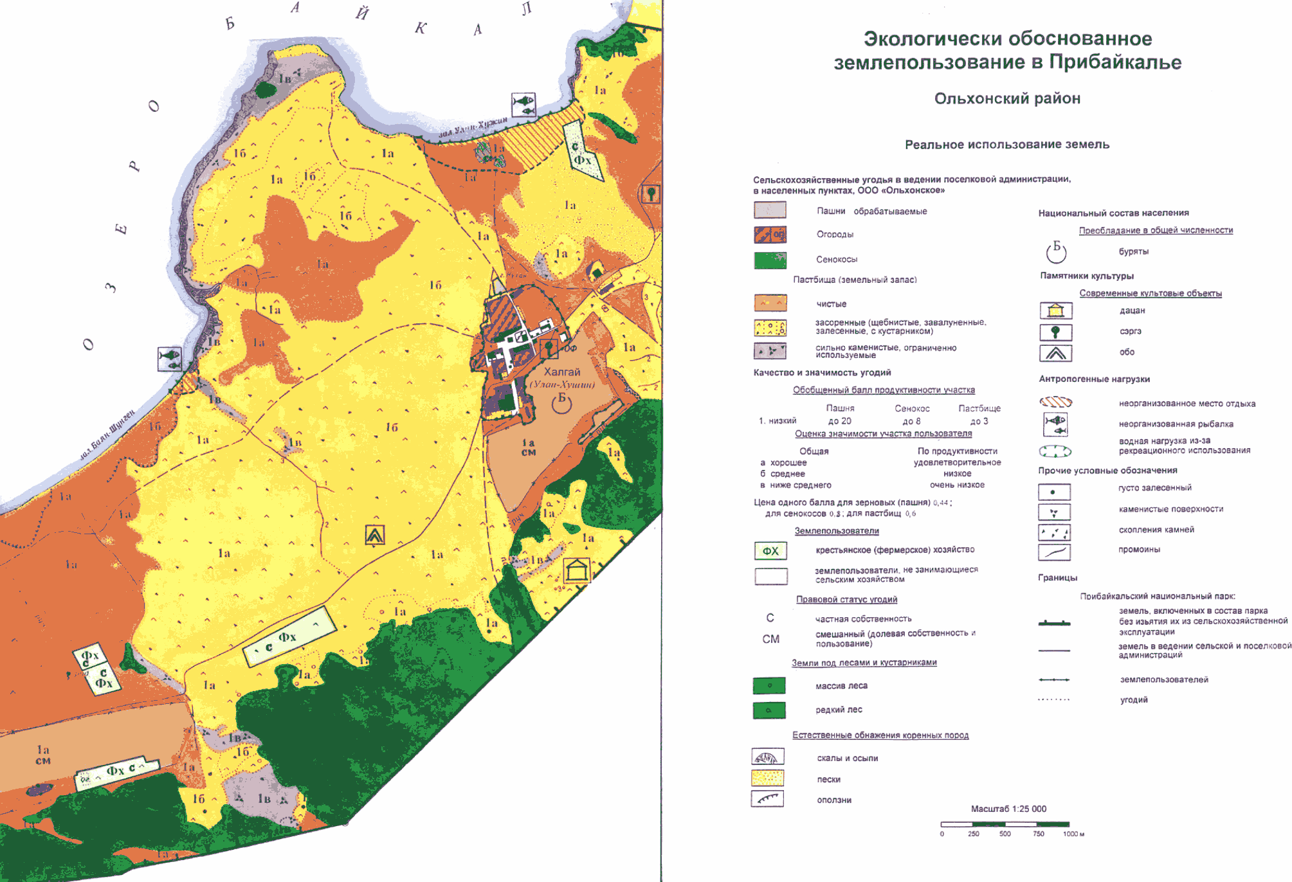This screenshot has width=1292, height=882.
Task: Click the каменистые поверхности legend box
Action: tap(1055, 512)
